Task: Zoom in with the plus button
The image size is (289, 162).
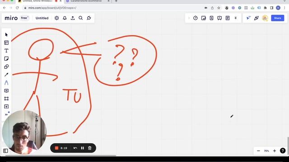Action: pos(275,151)
